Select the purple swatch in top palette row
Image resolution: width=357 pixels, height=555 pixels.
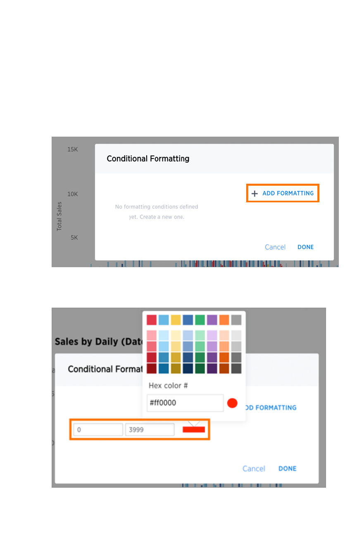pos(212,320)
